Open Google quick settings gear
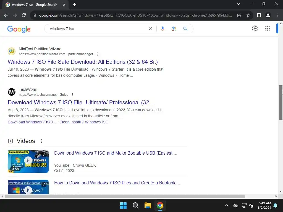Image resolution: width=283 pixels, height=212 pixels. click(x=255, y=28)
